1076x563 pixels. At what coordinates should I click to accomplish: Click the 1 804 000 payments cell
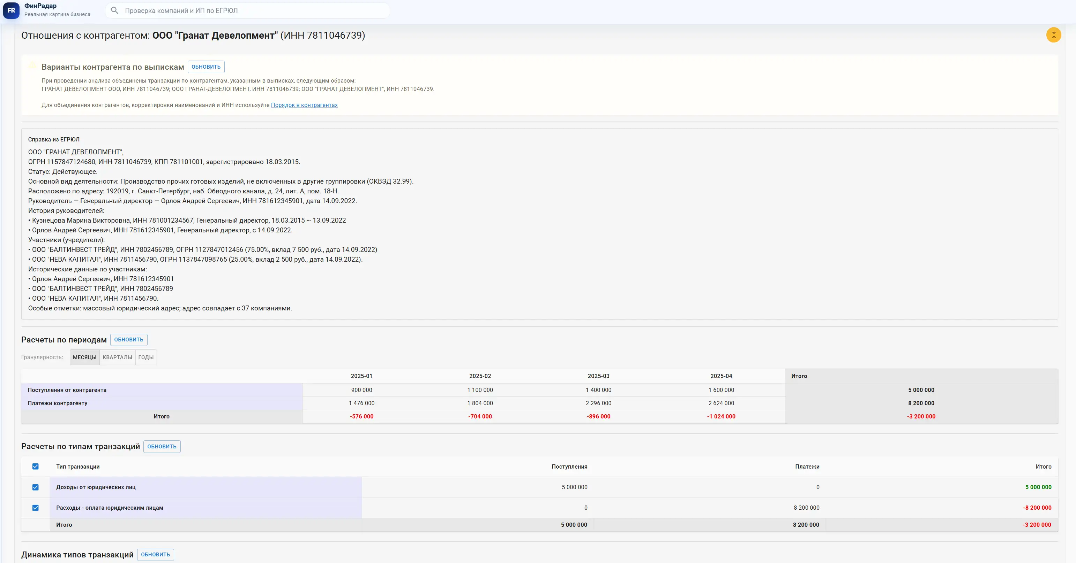[480, 403]
